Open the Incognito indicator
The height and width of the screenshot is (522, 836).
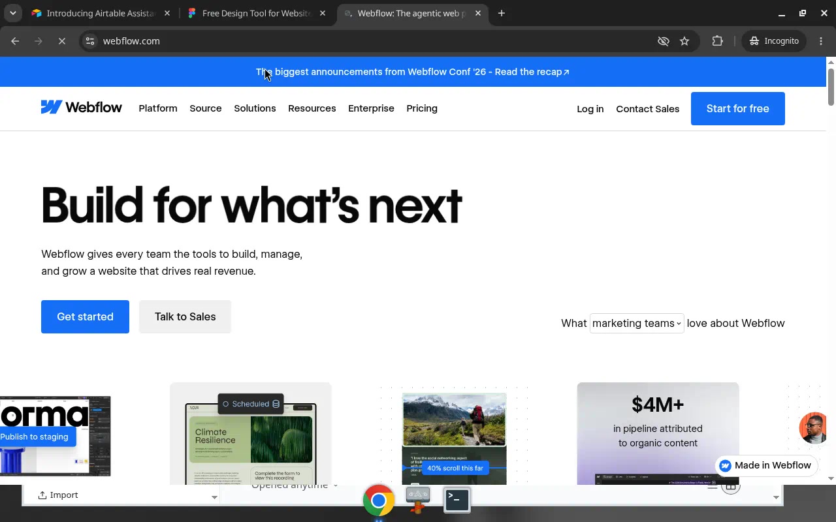(774, 41)
